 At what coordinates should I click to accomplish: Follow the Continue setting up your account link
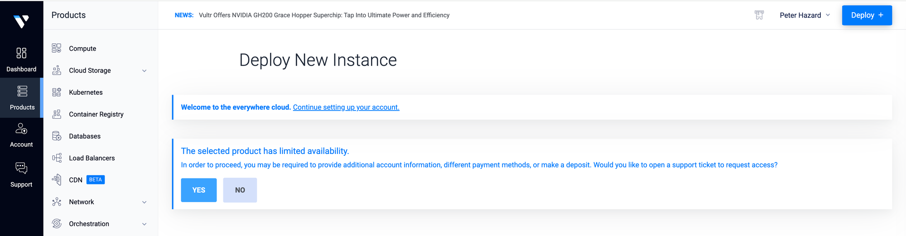click(x=346, y=107)
